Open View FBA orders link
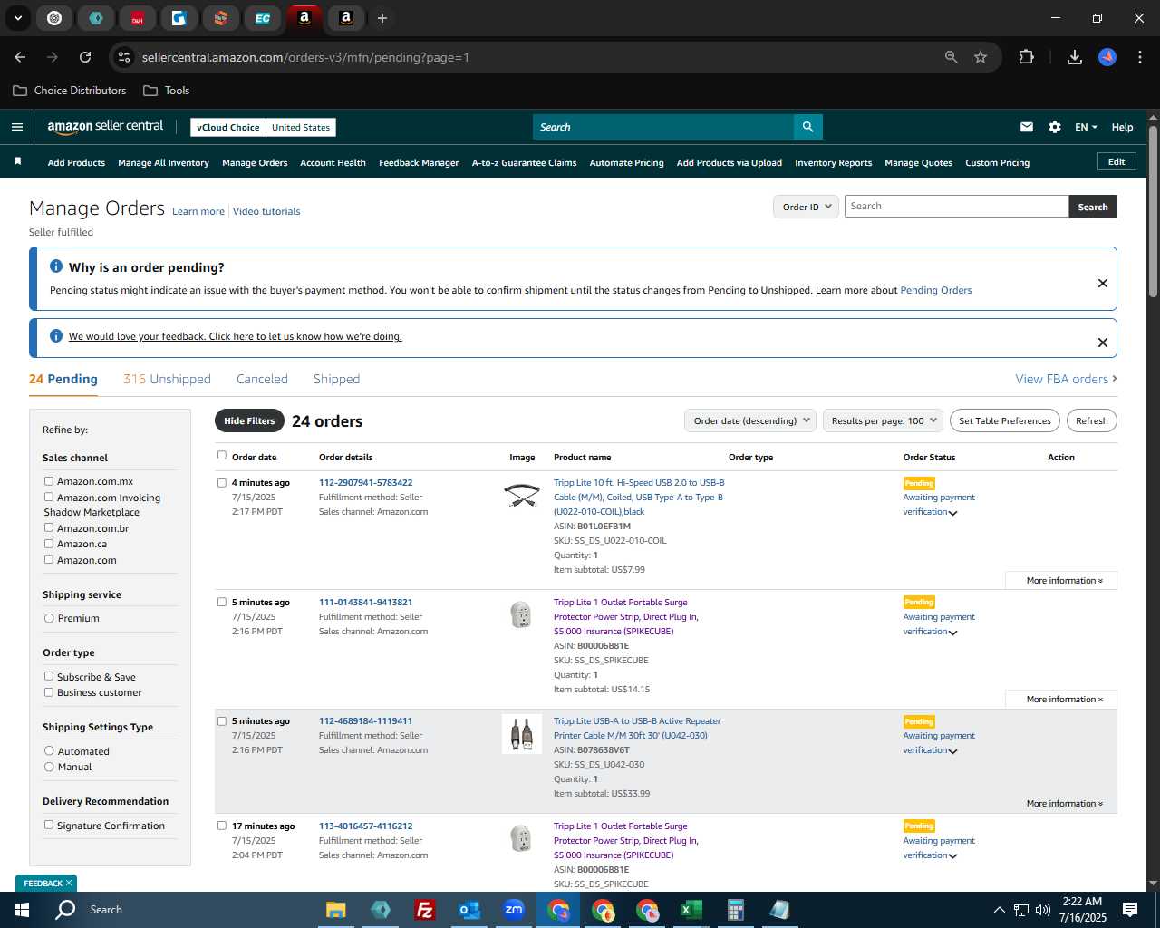This screenshot has height=928, width=1160. click(1066, 379)
